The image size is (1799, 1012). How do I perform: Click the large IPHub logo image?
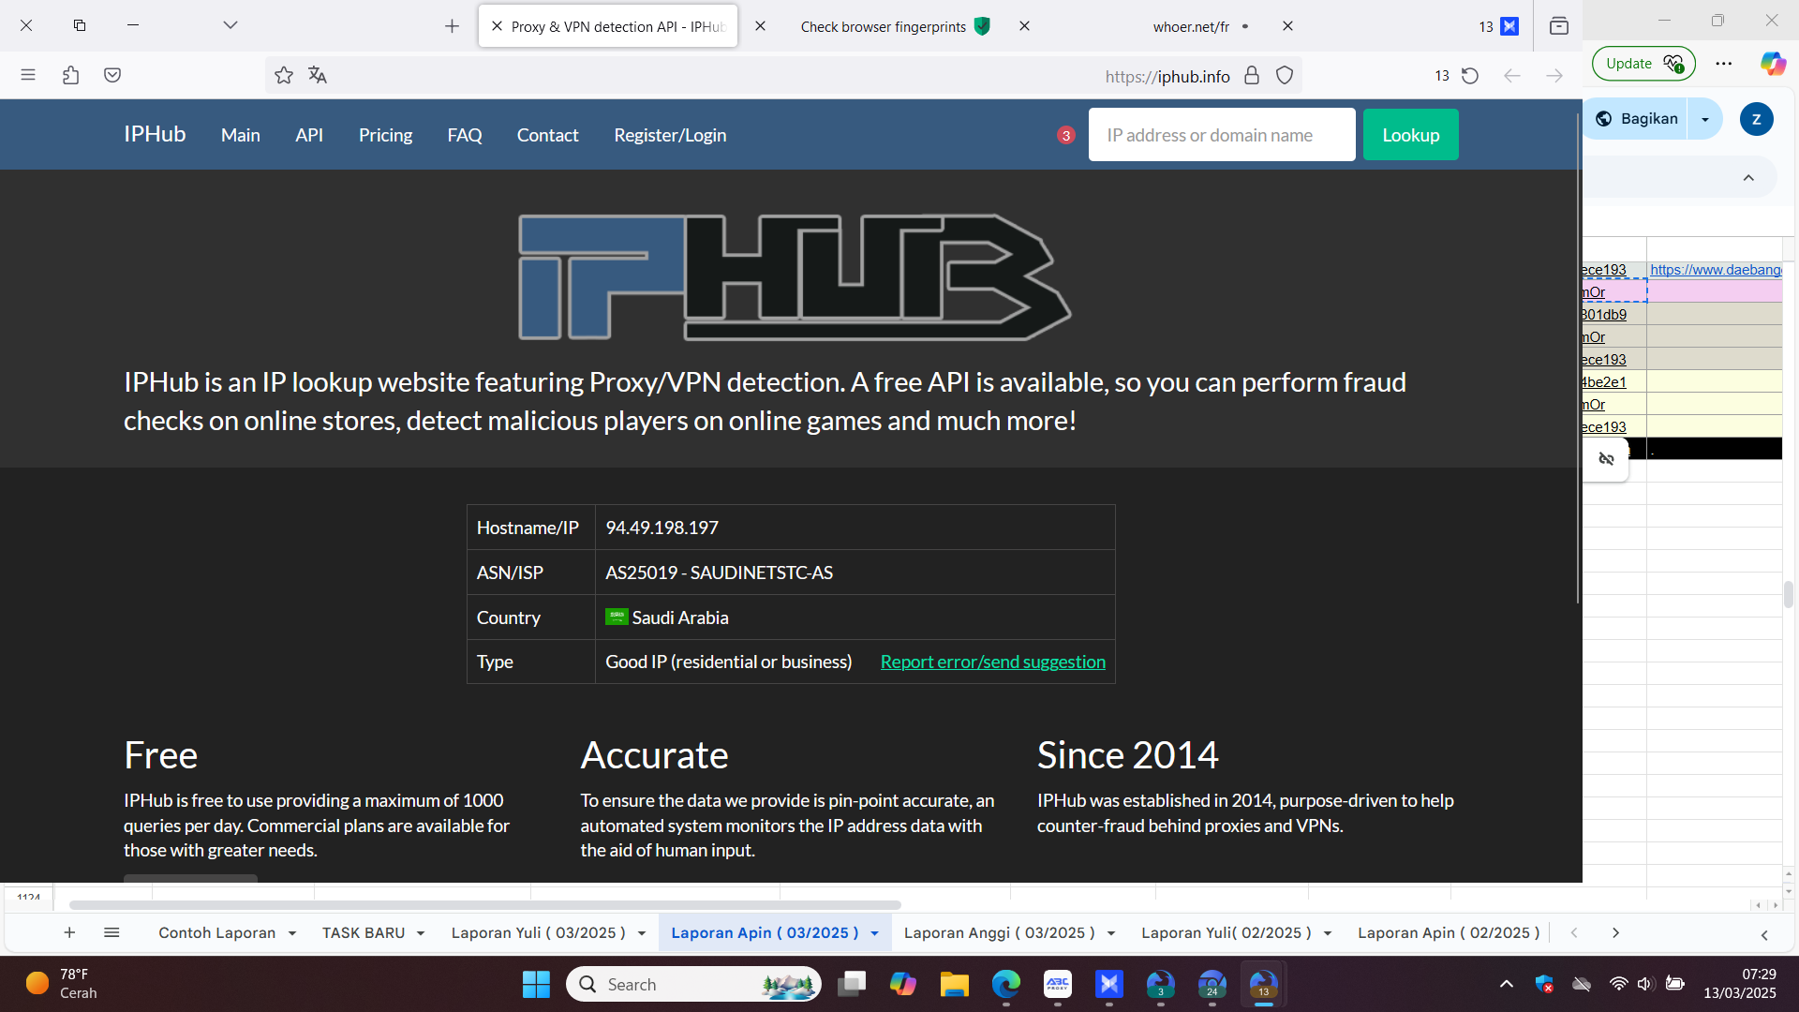pyautogui.click(x=795, y=277)
